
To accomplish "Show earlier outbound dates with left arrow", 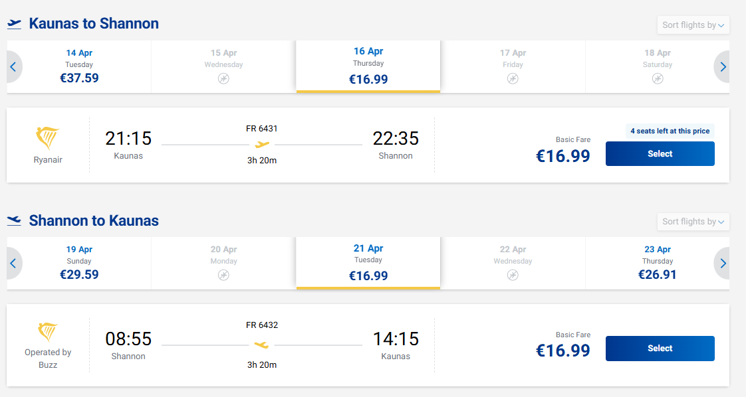I will click(13, 66).
